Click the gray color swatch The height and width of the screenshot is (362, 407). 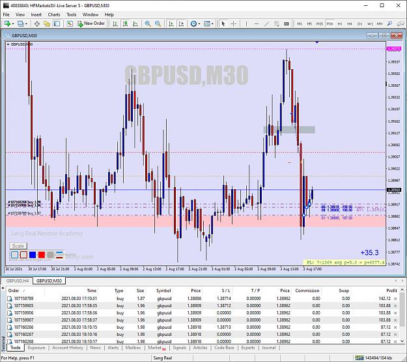pyautogui.click(x=50, y=255)
